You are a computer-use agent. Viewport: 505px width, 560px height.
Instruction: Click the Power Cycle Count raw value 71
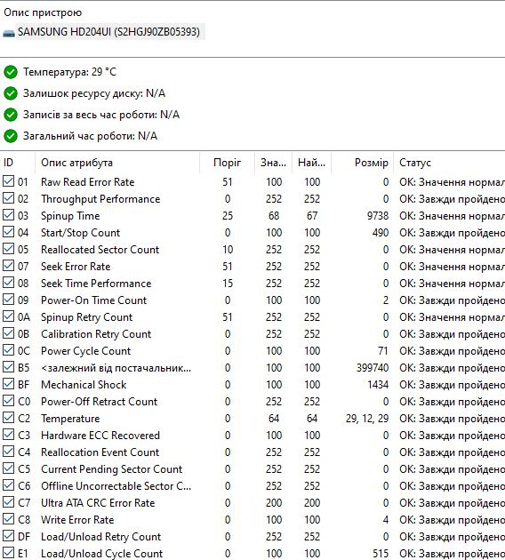tap(383, 351)
